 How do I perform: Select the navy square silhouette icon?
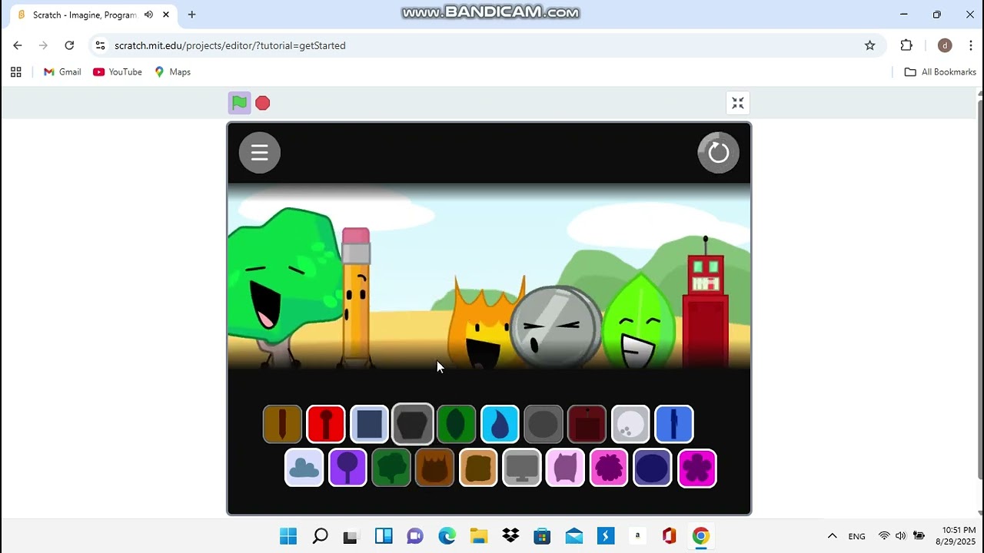click(x=370, y=424)
